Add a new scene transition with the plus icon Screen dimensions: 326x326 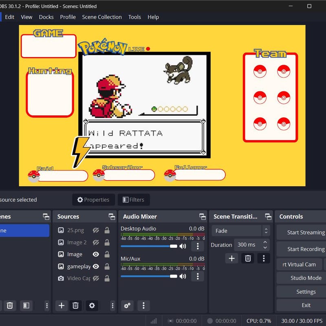click(231, 258)
